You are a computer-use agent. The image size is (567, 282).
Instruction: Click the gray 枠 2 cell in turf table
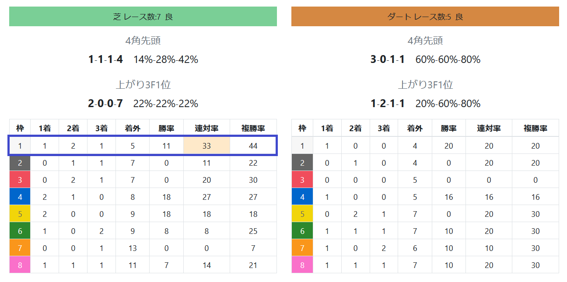pyautogui.click(x=20, y=163)
